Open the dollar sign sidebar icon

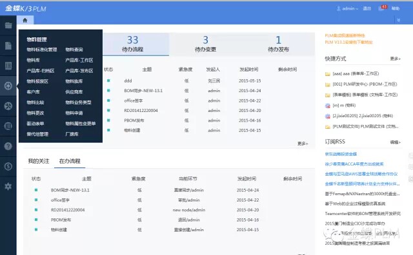8,166
